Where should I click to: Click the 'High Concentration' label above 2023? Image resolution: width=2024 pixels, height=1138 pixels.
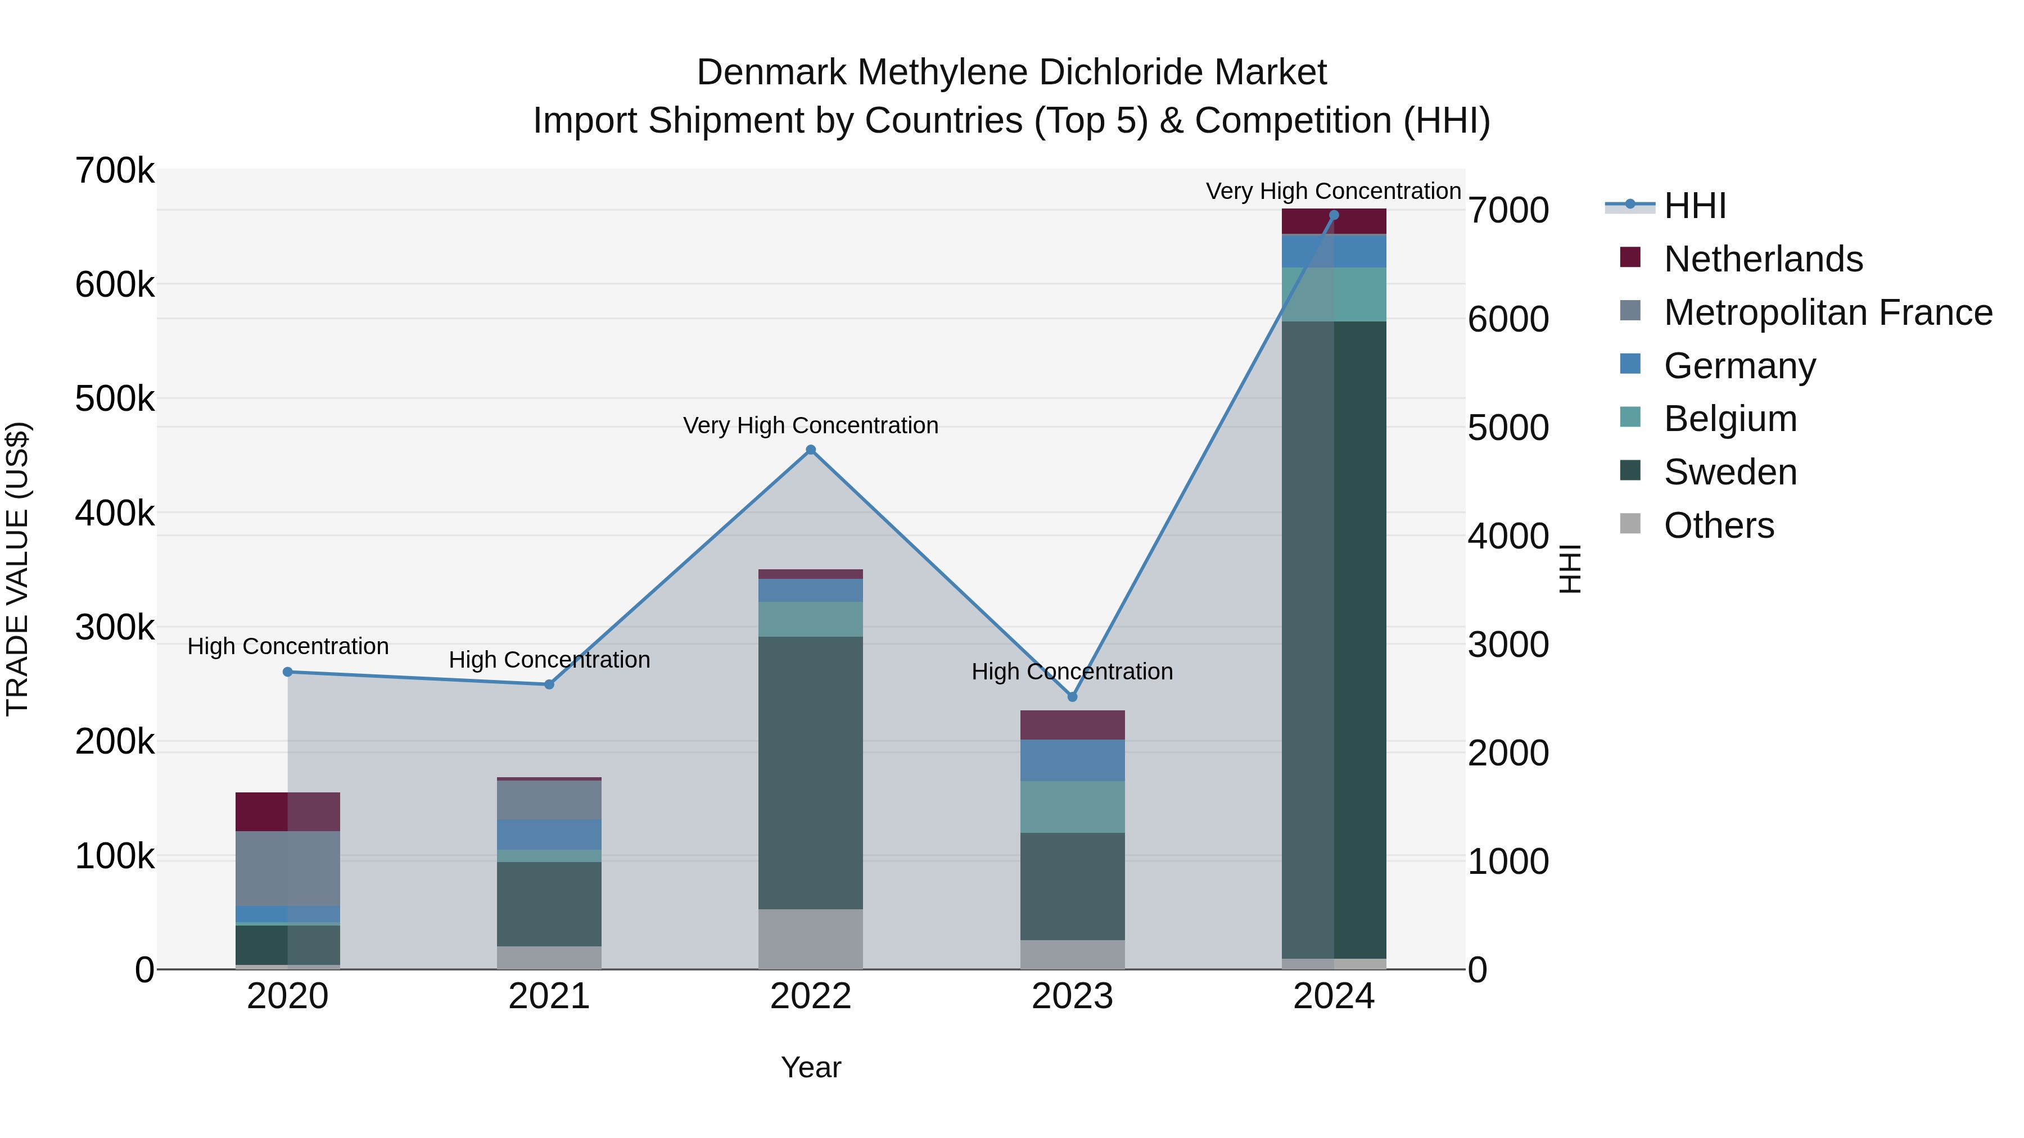(x=1073, y=672)
